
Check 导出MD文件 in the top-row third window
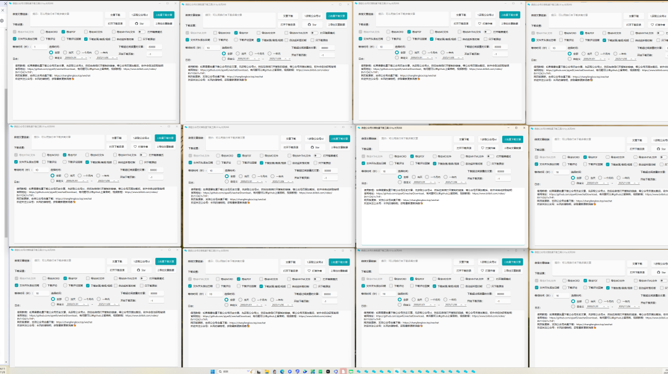[x=432, y=32]
